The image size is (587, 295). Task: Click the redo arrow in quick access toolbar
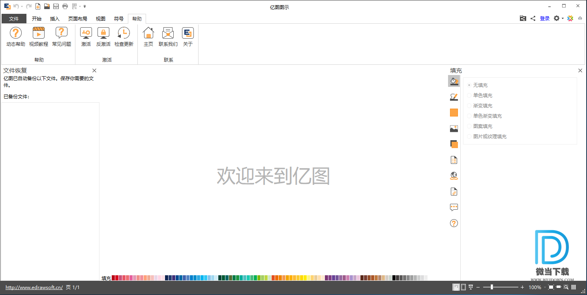coord(29,6)
